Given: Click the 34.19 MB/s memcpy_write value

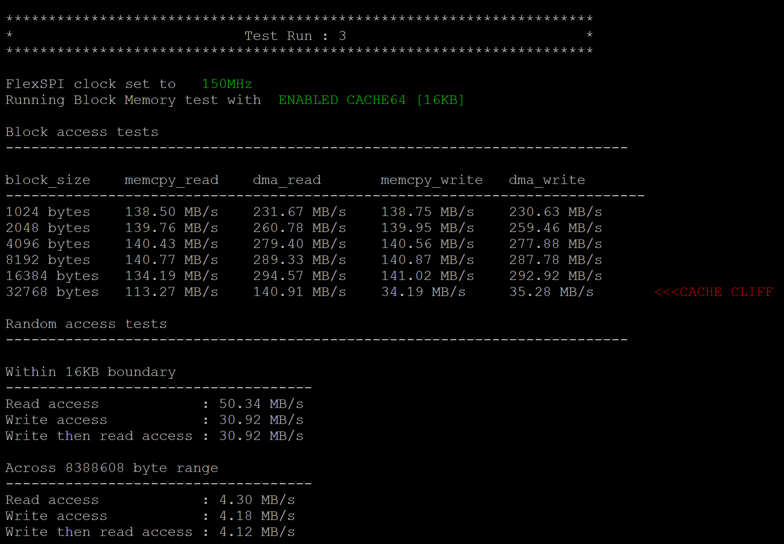Looking at the screenshot, I should tap(423, 292).
